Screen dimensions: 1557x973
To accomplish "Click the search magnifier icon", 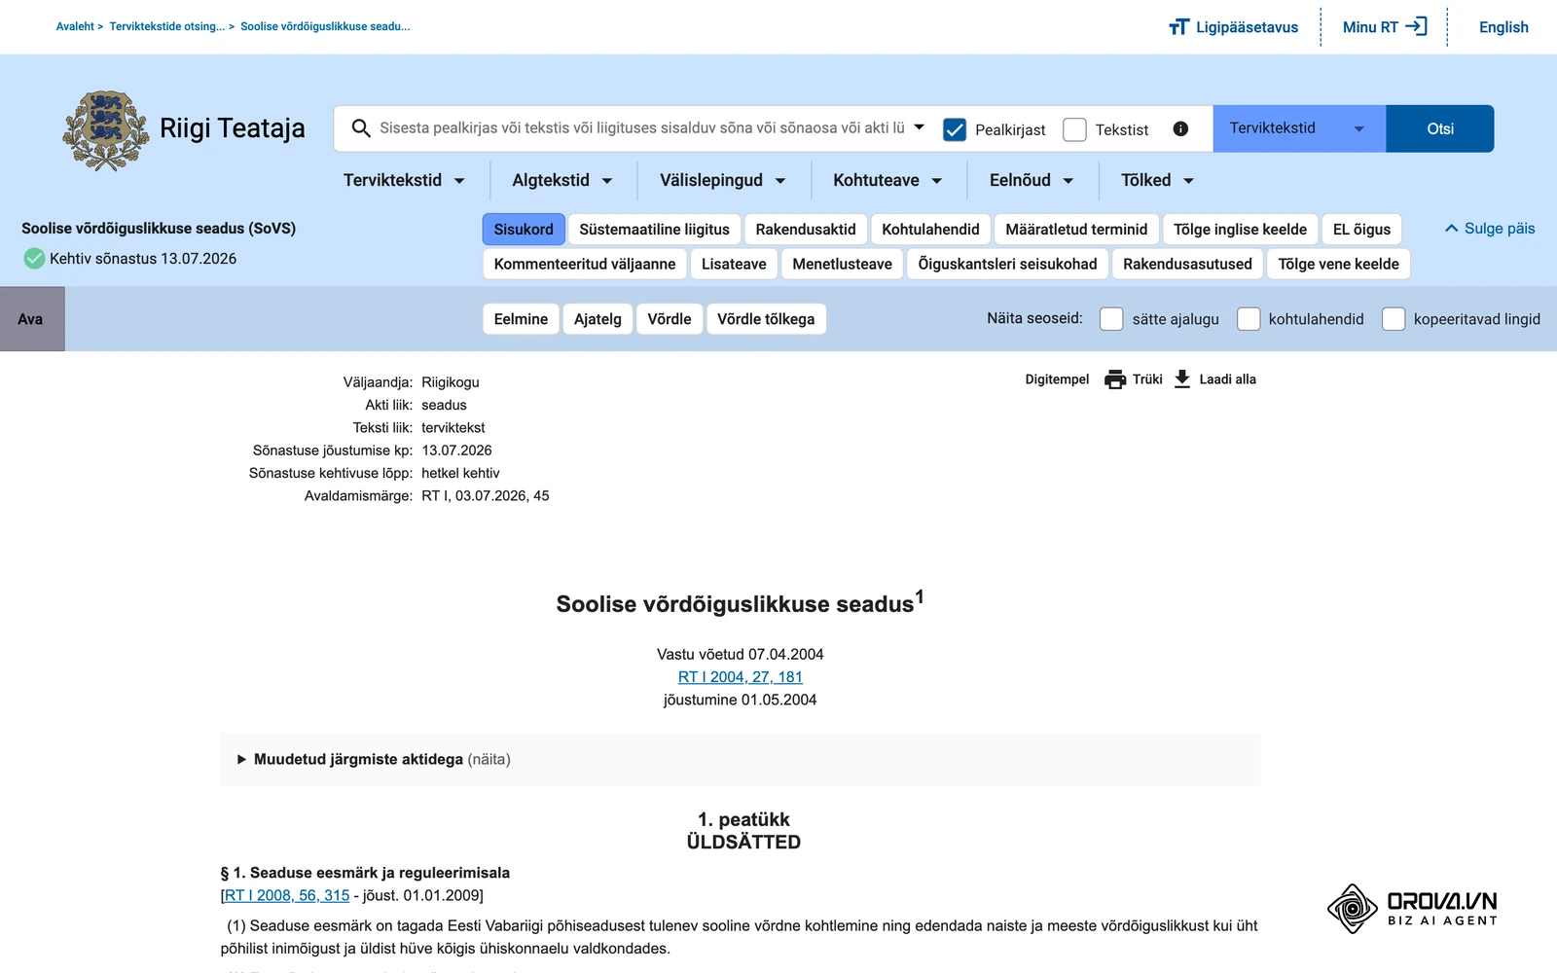I will point(361,128).
